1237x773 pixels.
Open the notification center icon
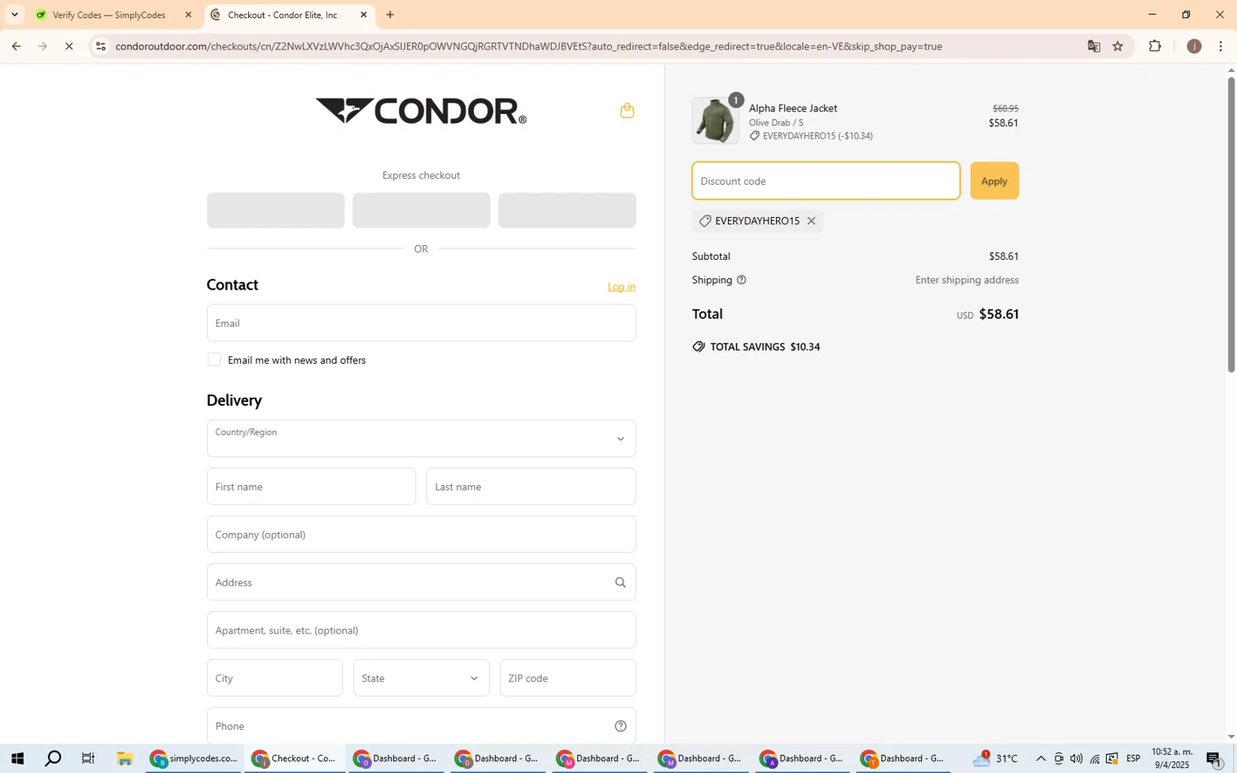[x=1215, y=759]
